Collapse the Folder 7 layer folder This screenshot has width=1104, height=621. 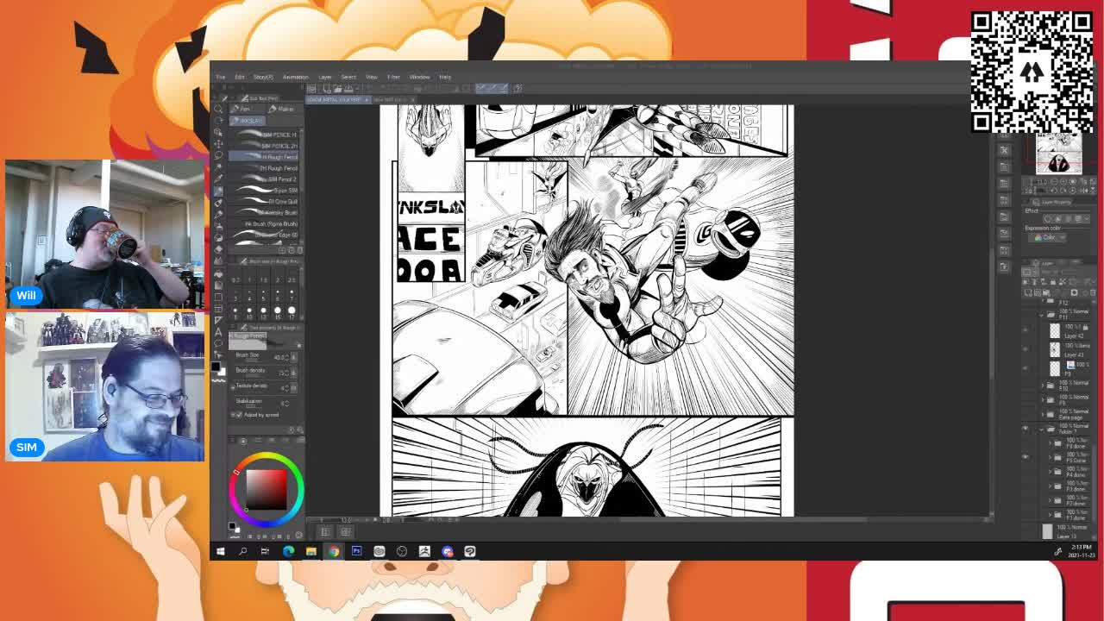tap(1043, 429)
